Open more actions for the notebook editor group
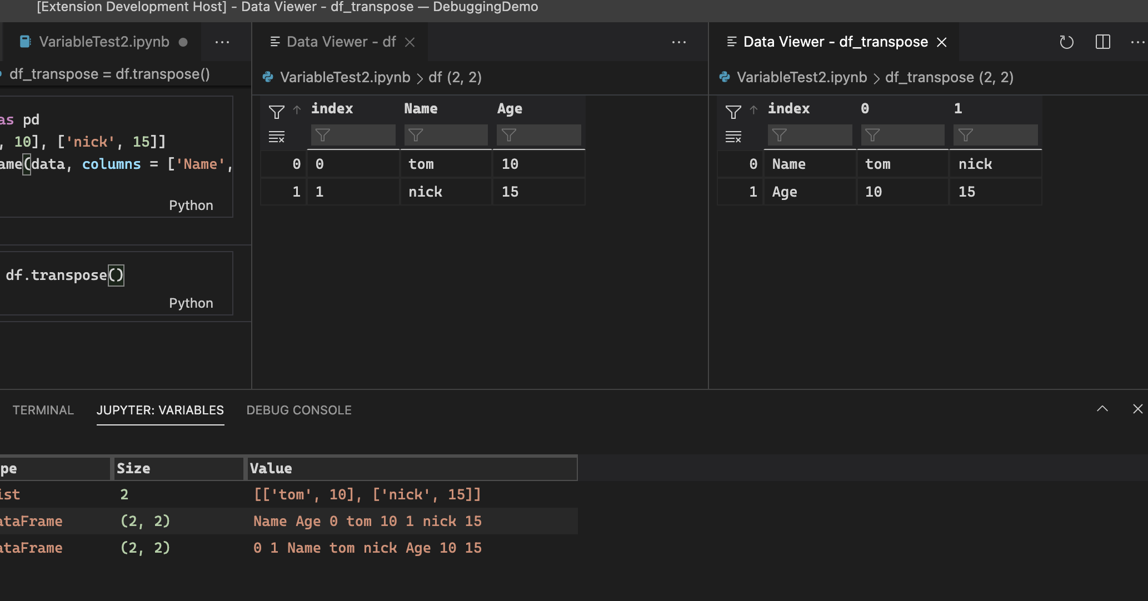The height and width of the screenshot is (601, 1148). point(222,42)
